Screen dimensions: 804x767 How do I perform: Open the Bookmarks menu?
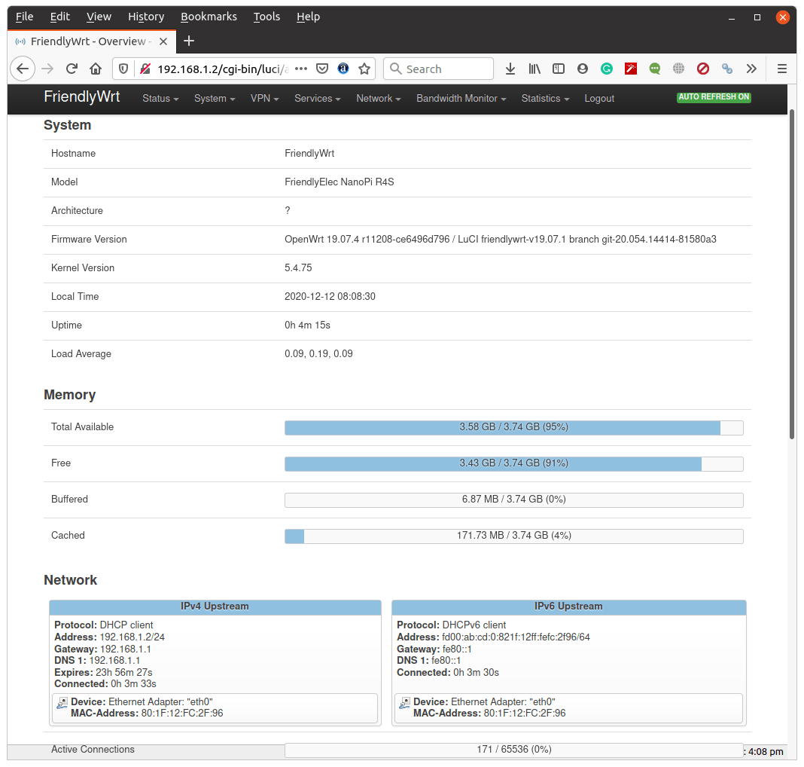(x=209, y=17)
